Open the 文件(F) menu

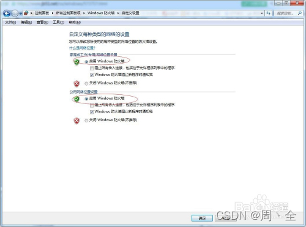coord(10,22)
